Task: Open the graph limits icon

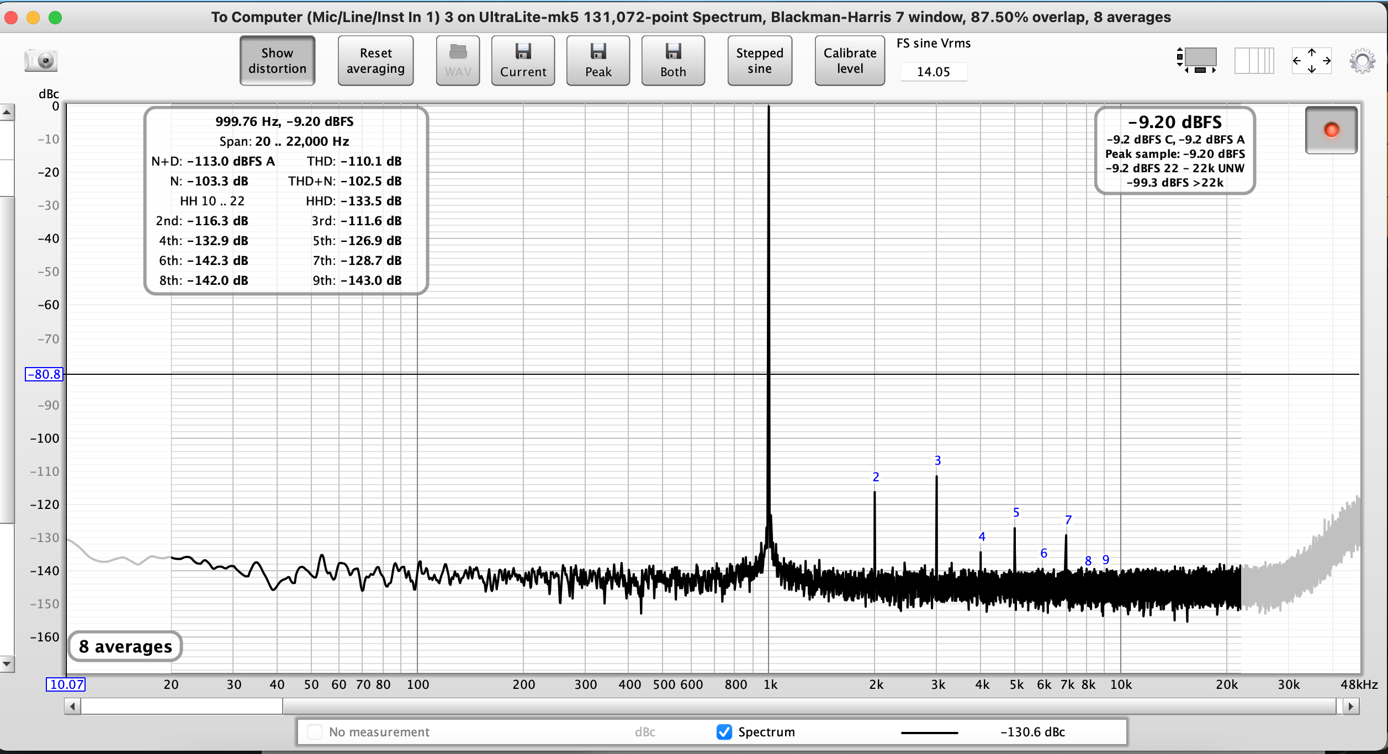Action: [x=1197, y=60]
